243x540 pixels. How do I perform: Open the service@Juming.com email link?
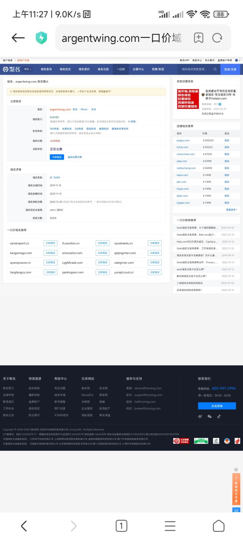pyautogui.click(x=148, y=388)
